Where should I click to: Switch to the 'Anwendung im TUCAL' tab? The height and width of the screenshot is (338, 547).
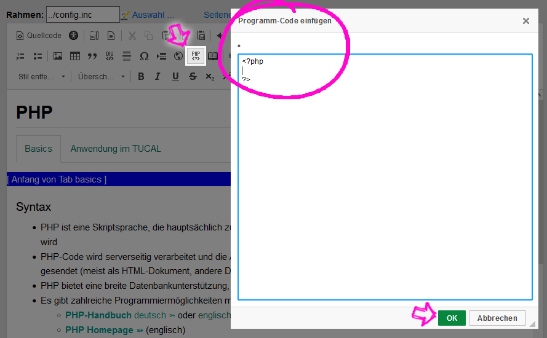pos(116,149)
